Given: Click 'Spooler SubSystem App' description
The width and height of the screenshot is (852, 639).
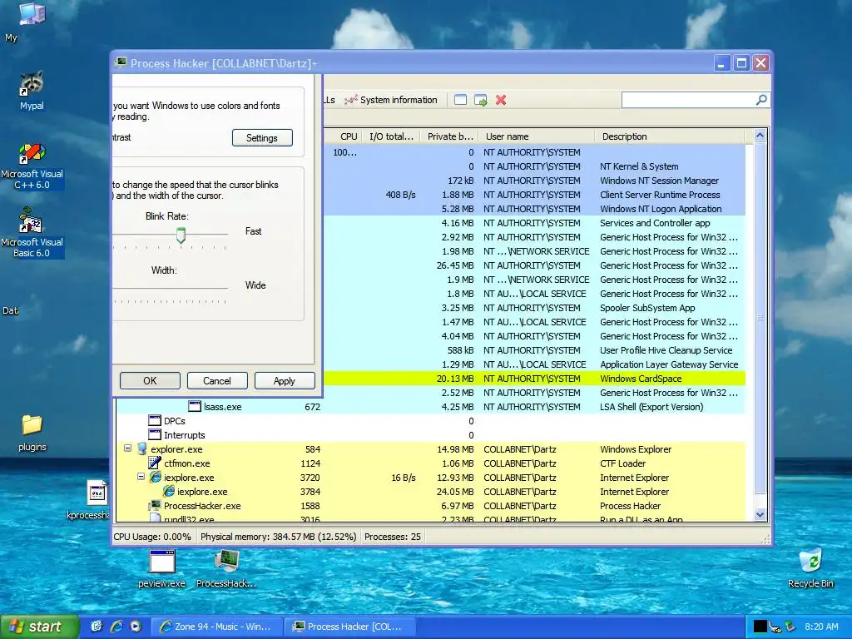Looking at the screenshot, I should tap(647, 308).
